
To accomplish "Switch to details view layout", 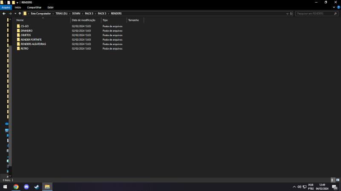I will click(333, 180).
